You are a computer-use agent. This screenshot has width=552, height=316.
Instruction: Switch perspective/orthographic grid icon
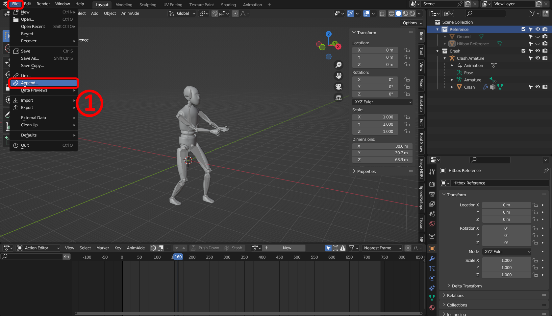click(338, 98)
